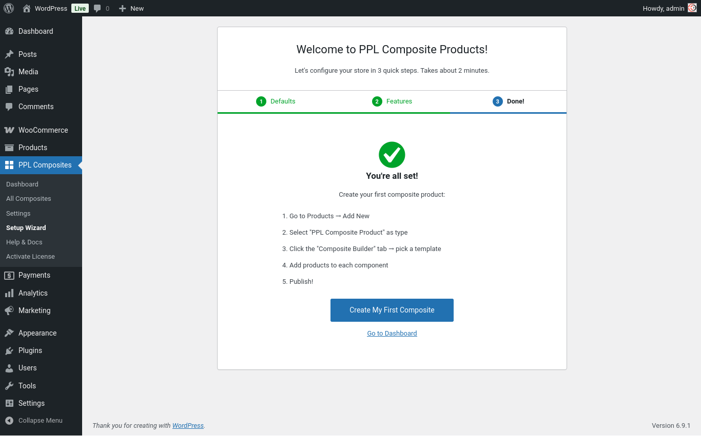The width and height of the screenshot is (701, 436).
Task: Follow the Go to Dashboard link
Action: coord(392,334)
